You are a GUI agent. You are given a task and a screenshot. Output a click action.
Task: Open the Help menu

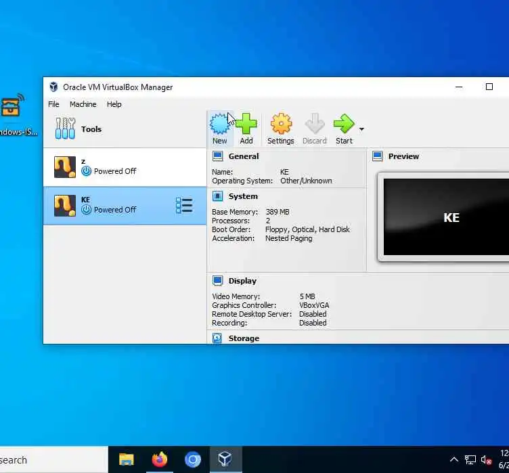[x=114, y=104]
